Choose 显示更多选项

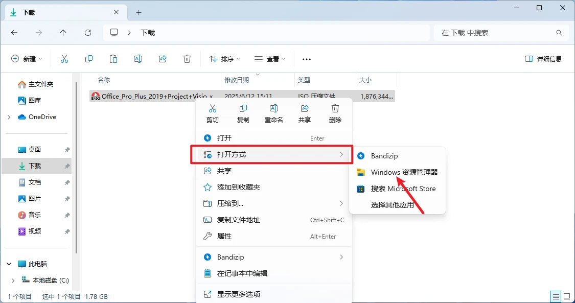pyautogui.click(x=274, y=294)
